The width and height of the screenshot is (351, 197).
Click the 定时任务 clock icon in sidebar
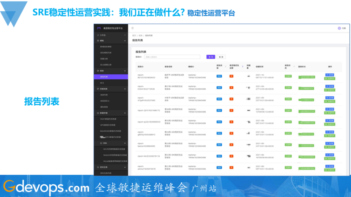pyautogui.click(x=98, y=167)
